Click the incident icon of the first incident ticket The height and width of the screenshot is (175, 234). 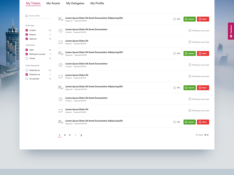click(60, 31)
